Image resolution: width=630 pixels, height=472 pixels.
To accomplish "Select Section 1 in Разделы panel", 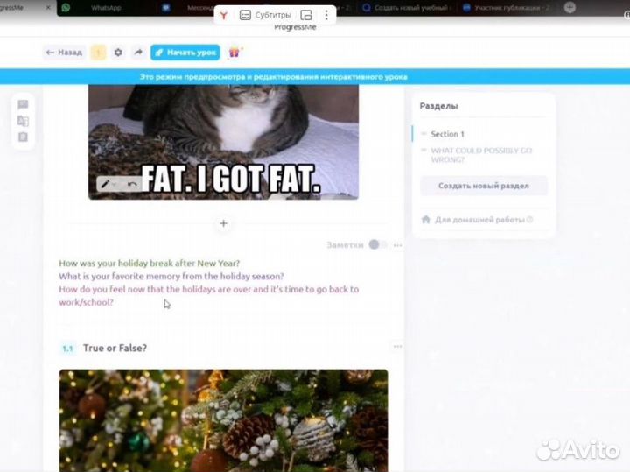I will (x=447, y=134).
